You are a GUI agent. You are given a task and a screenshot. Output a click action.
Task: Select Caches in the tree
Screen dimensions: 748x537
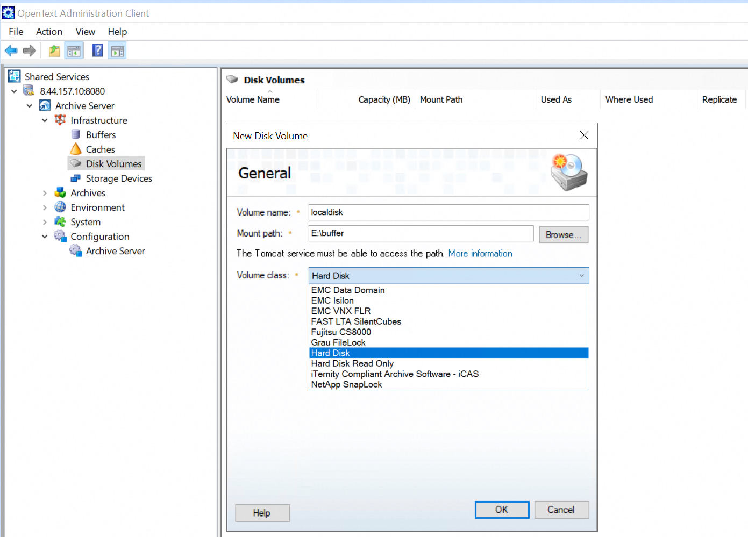[x=101, y=149]
